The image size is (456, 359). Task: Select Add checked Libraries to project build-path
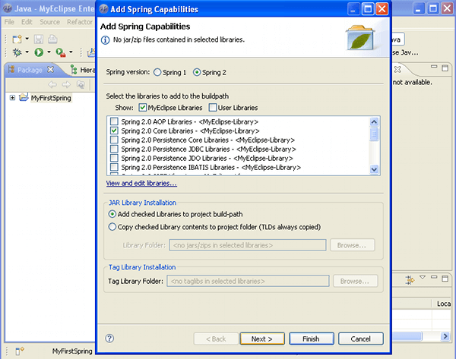112,214
